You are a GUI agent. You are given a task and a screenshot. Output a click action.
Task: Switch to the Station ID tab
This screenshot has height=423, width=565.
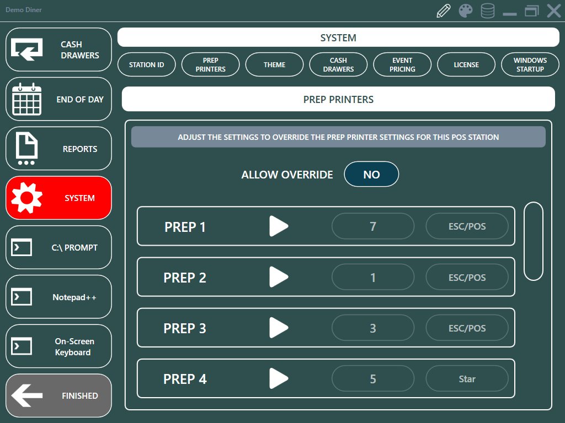146,64
